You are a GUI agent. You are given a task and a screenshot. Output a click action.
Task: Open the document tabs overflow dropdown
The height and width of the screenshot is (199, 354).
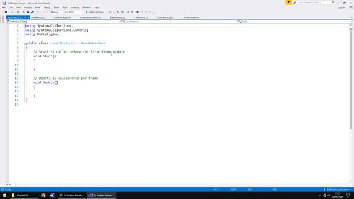click(x=351, y=18)
